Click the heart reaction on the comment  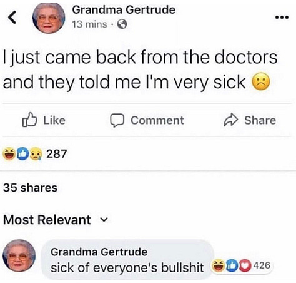[245, 265]
